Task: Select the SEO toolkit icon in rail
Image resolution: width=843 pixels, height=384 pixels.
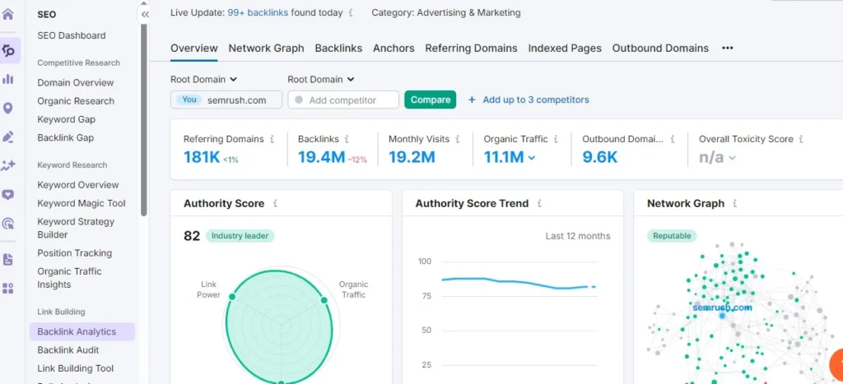Action: (x=8, y=50)
